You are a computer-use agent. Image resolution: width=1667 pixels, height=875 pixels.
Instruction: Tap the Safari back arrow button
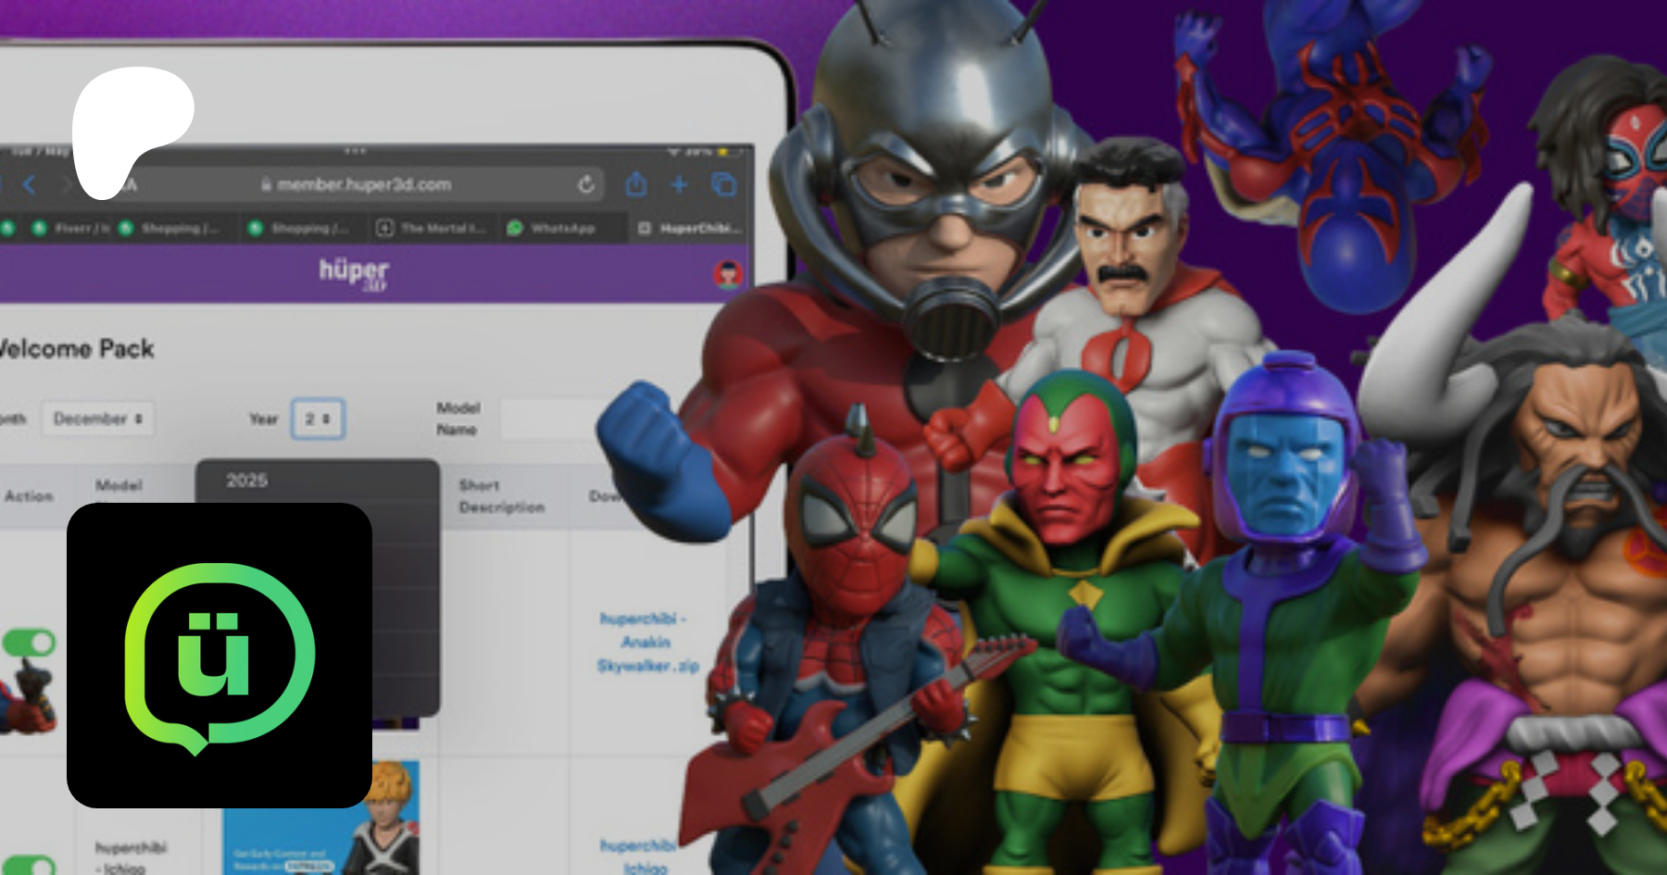[x=30, y=185]
